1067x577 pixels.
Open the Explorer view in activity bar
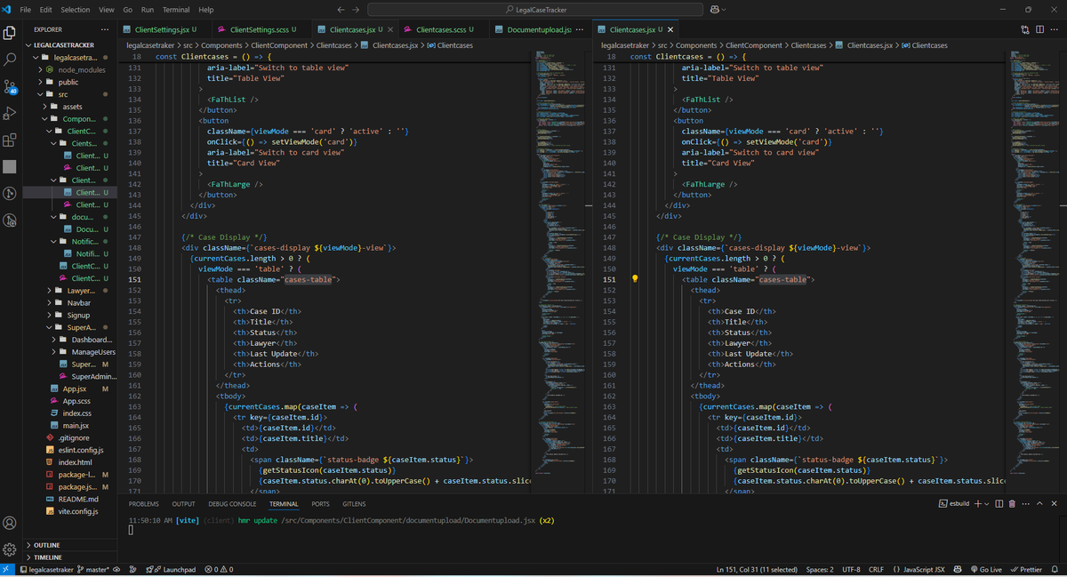(11, 33)
